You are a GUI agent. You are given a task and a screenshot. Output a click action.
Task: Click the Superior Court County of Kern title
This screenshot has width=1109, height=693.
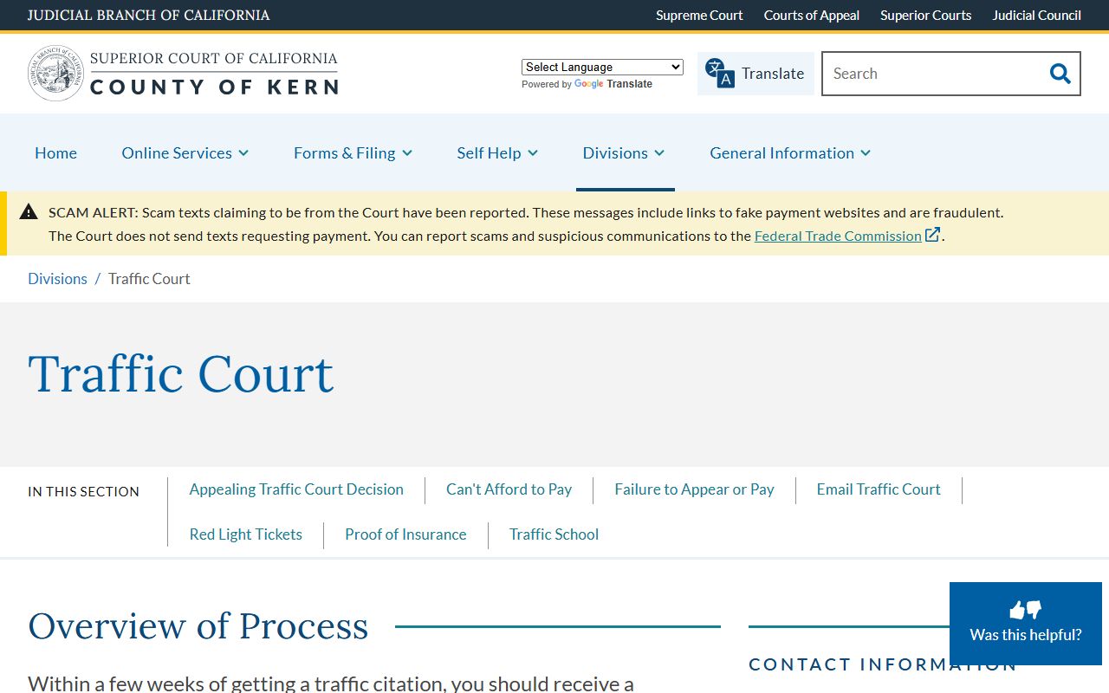tap(214, 73)
